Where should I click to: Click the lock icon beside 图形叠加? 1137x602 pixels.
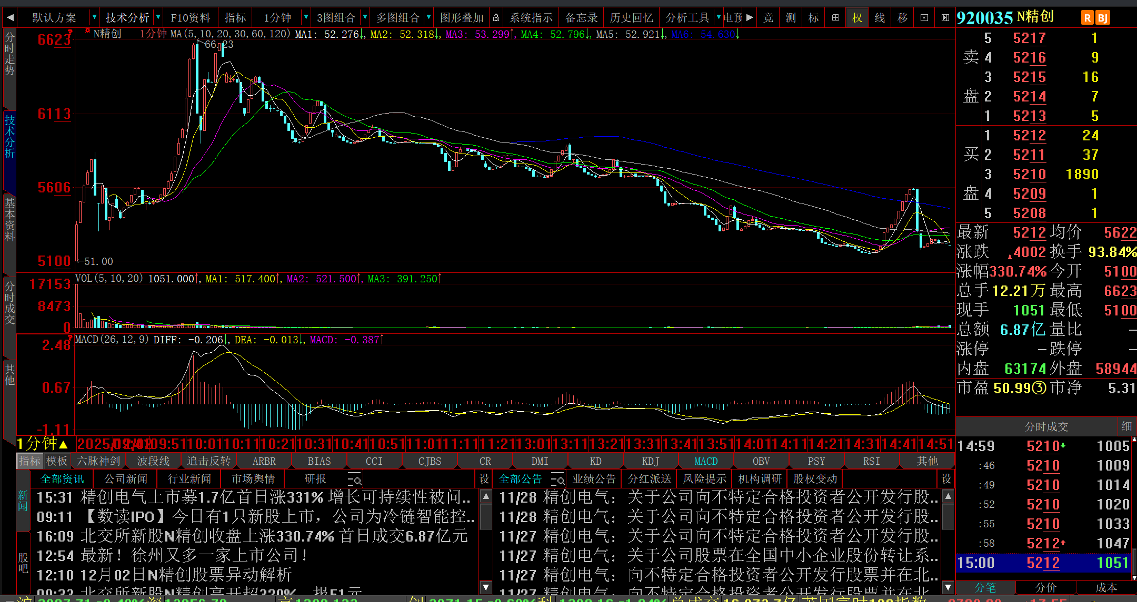(496, 18)
